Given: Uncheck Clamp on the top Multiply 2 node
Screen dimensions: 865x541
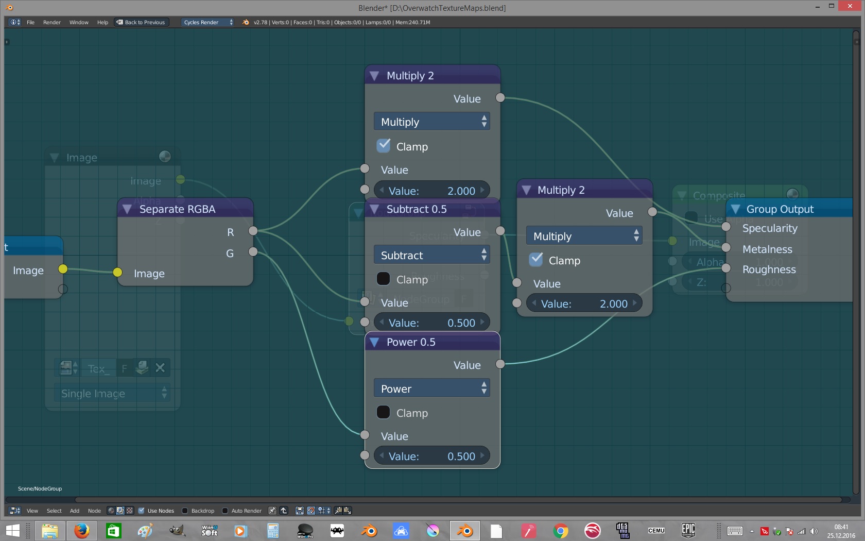Looking at the screenshot, I should tap(384, 146).
